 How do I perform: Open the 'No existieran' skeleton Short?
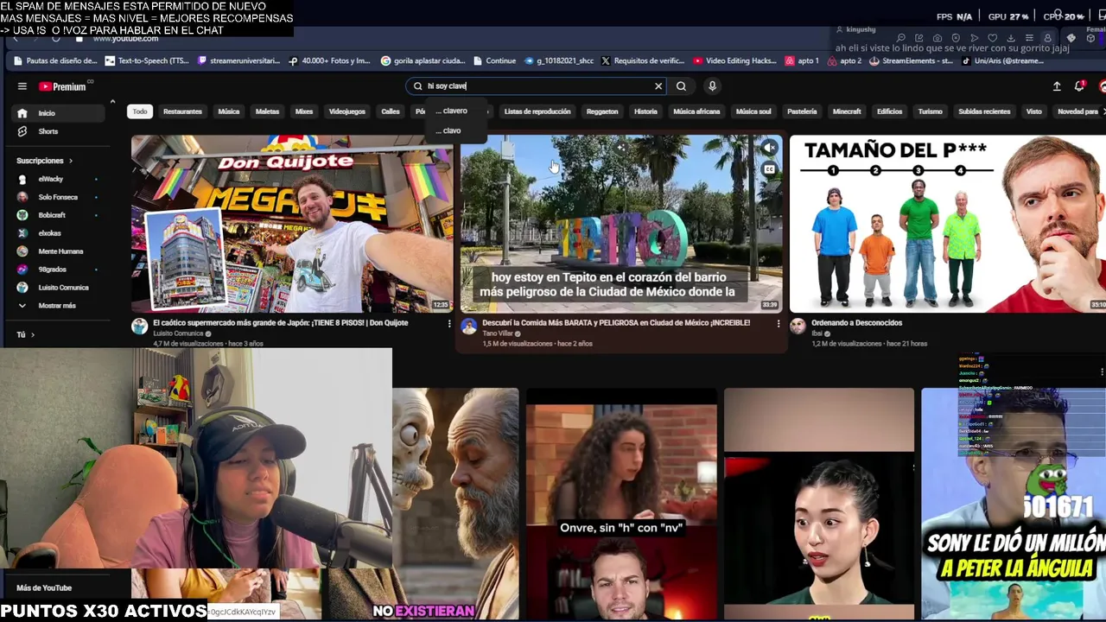coord(424,505)
